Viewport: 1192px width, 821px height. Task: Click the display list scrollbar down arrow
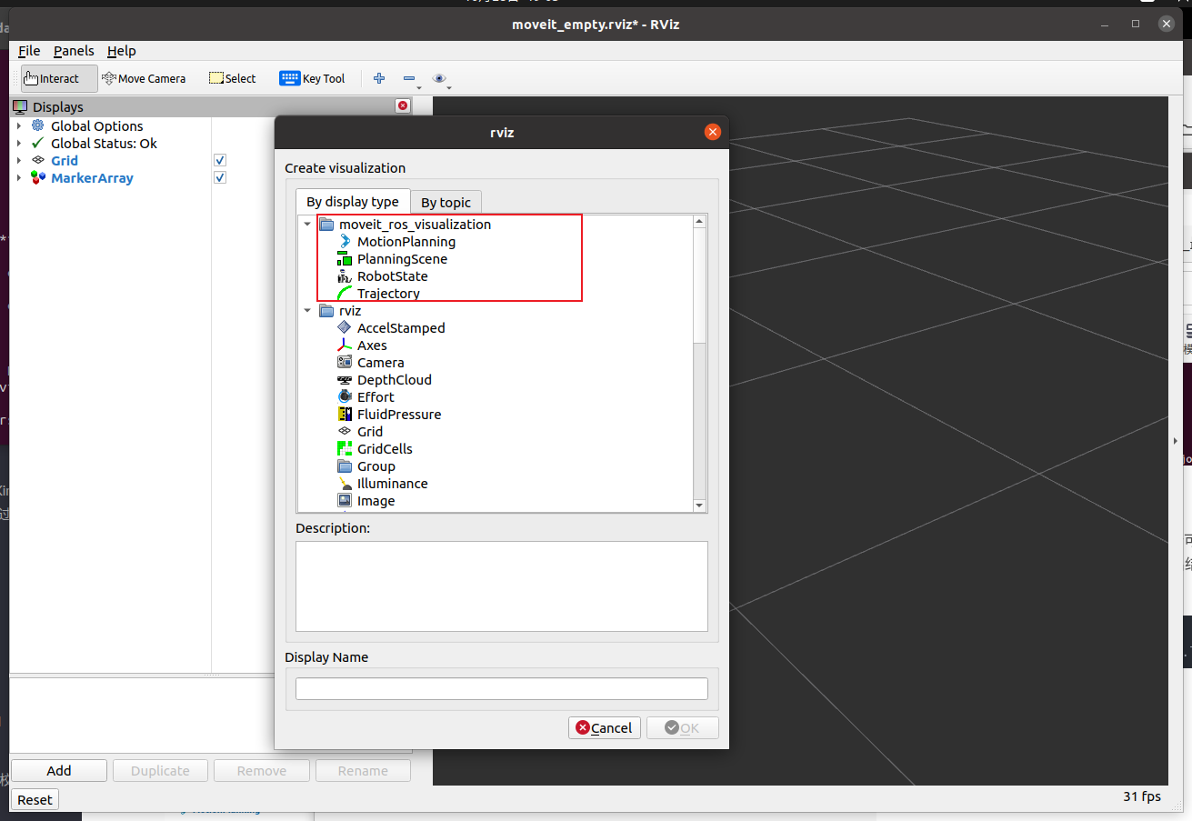point(699,506)
